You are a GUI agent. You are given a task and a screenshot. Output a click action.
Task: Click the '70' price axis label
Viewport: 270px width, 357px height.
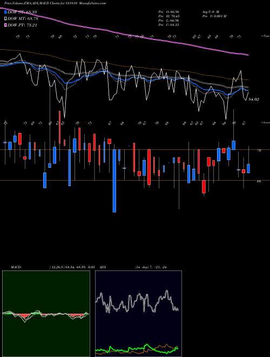[259, 150]
